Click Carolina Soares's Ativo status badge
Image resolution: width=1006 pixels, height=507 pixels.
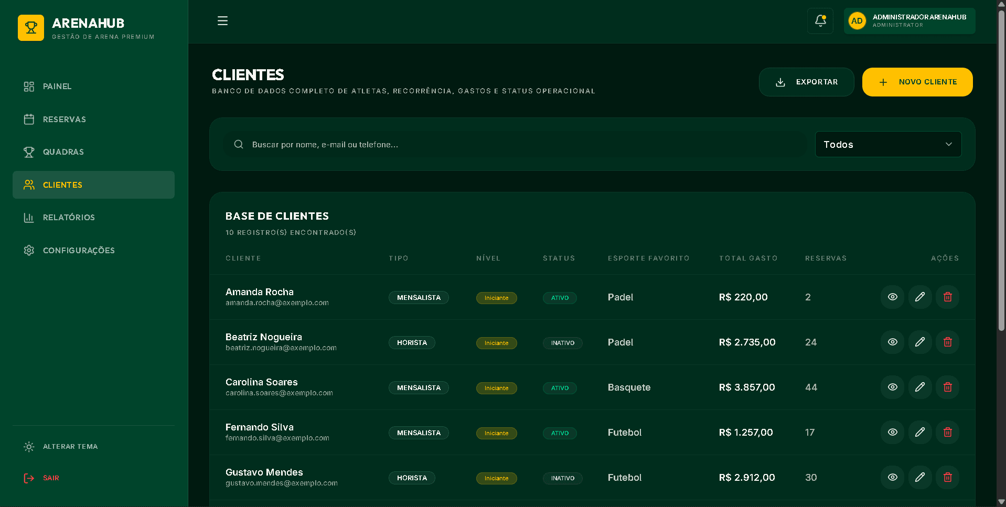point(560,388)
